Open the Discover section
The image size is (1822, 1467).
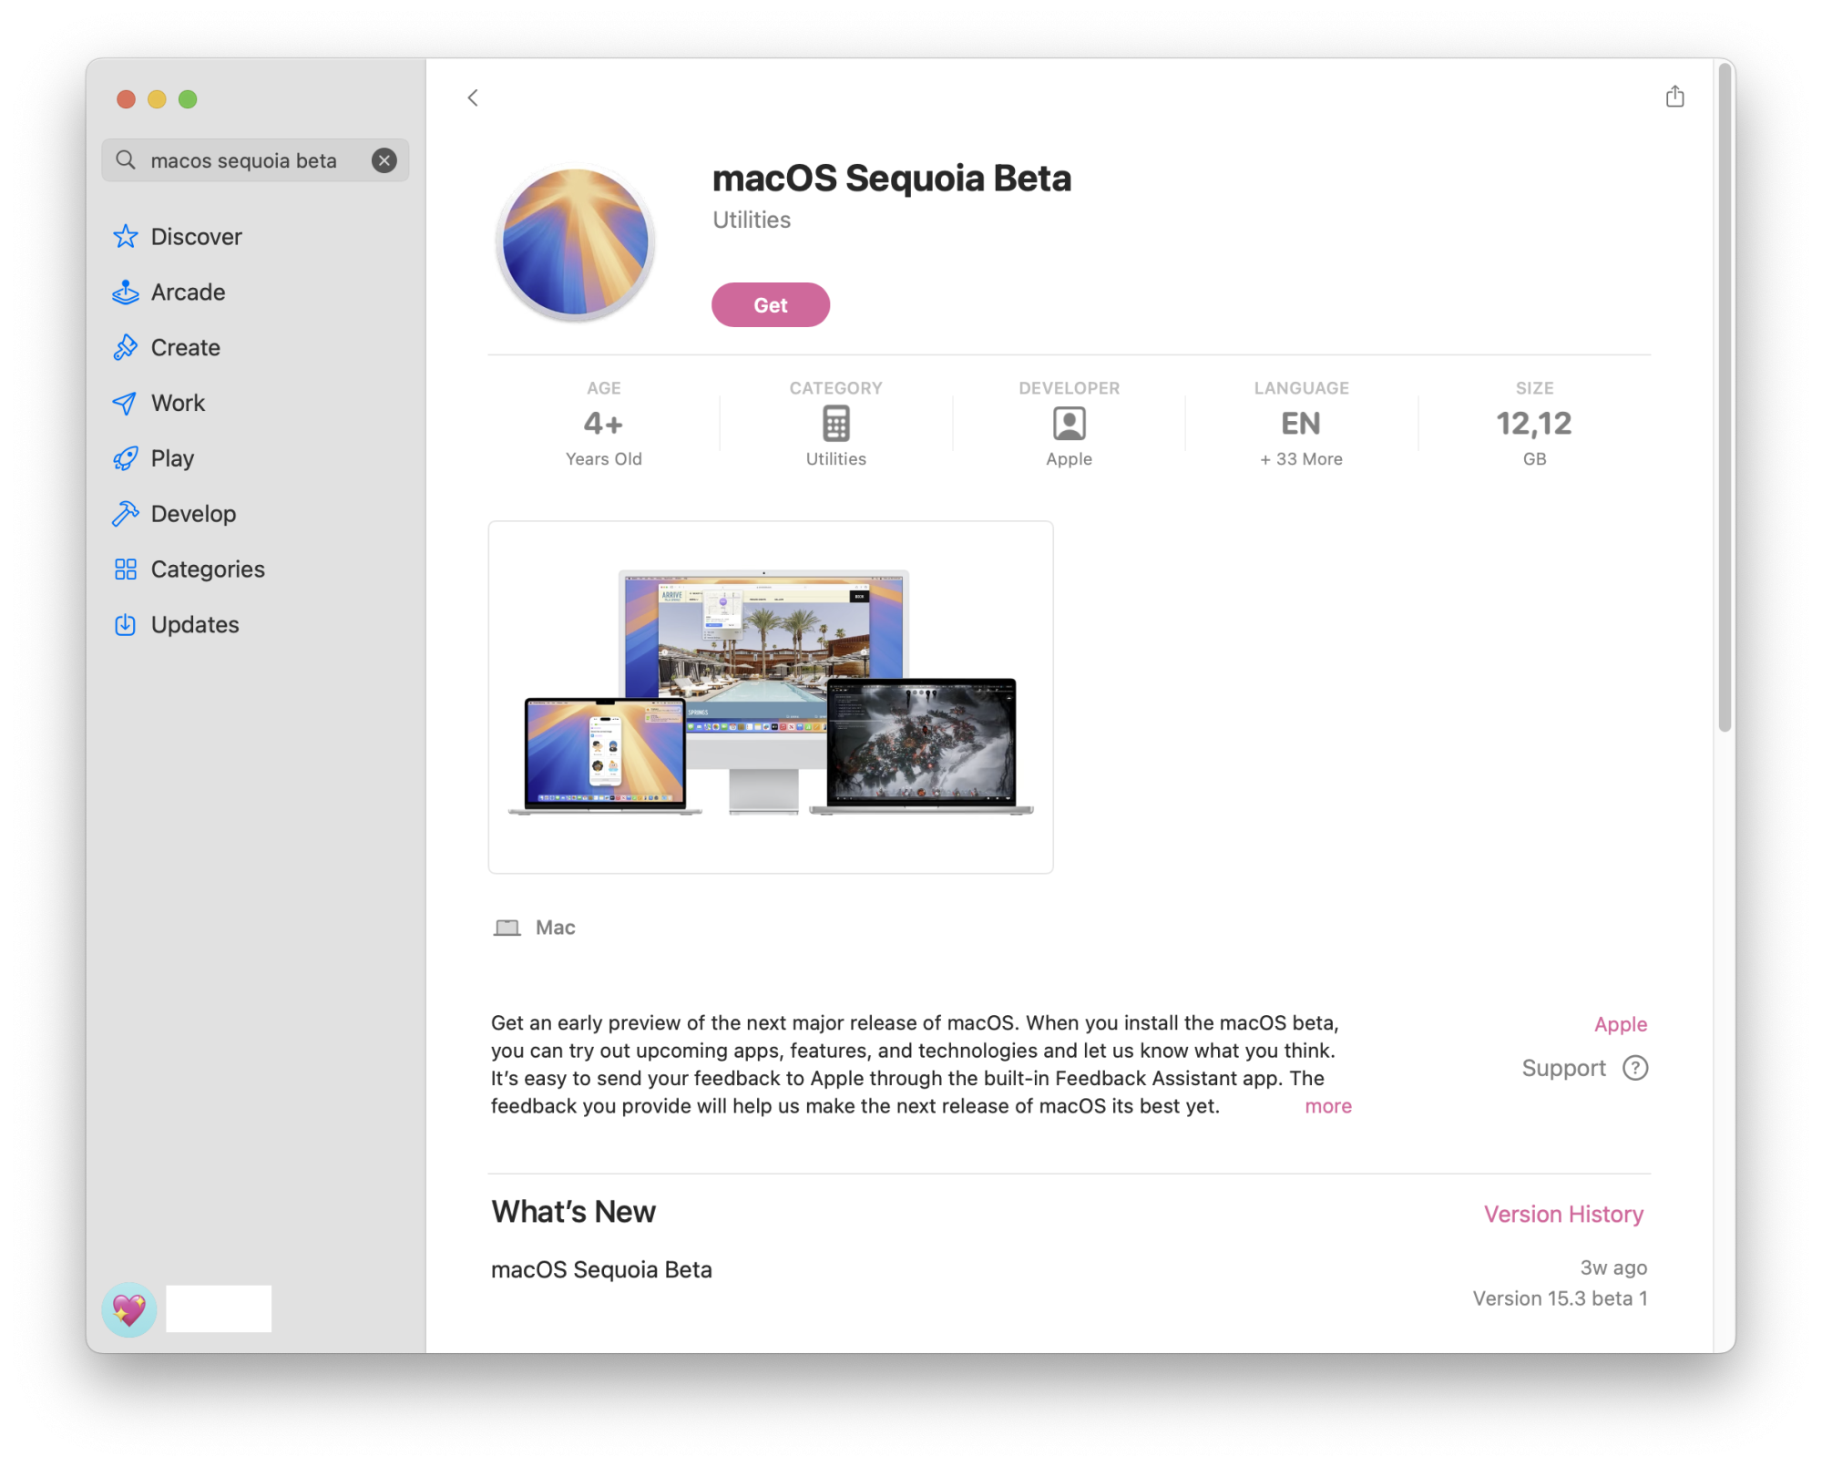(197, 237)
